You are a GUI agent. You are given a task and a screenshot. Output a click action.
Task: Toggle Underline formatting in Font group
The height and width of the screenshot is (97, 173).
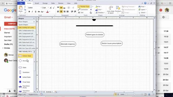[x=35, y=12]
